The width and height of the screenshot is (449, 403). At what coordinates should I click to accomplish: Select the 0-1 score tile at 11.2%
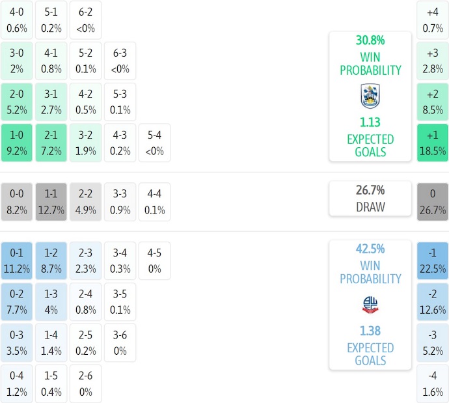point(16,260)
